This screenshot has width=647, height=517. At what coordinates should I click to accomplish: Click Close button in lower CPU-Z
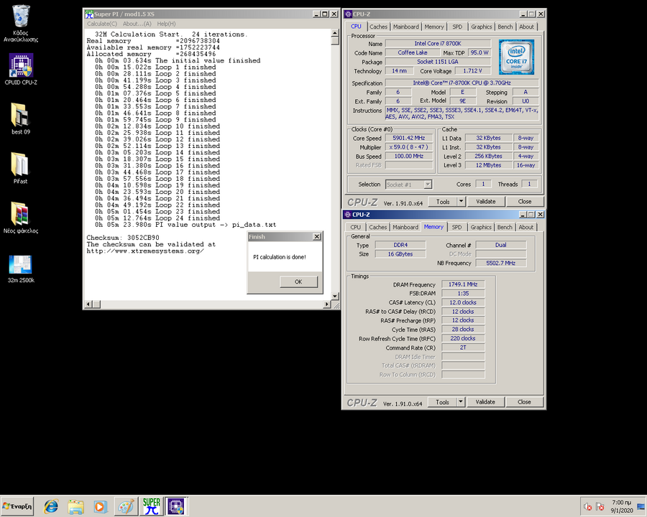point(524,402)
